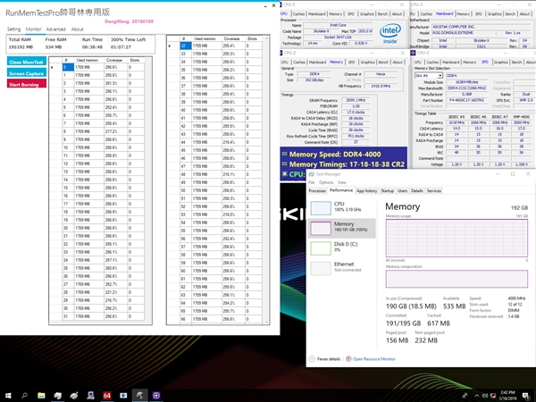Click the Close MemTest button
The image size is (536, 402).
tap(26, 62)
